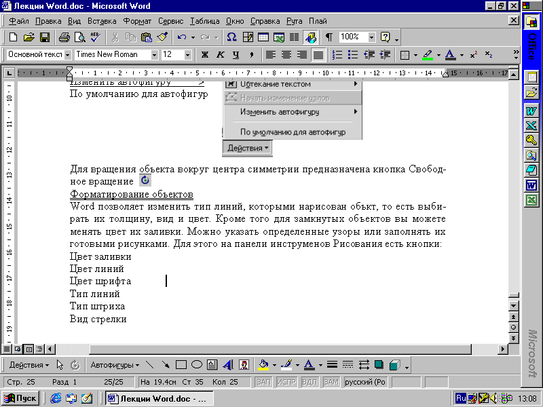The image size is (543, 407).
Task: Toggle underline formatting (Ч)
Action: (236, 55)
